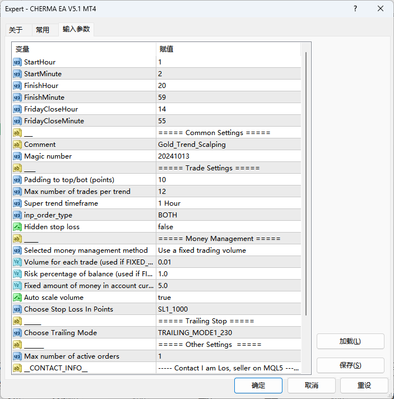Click the icon beside Auto scale volume

17,298
